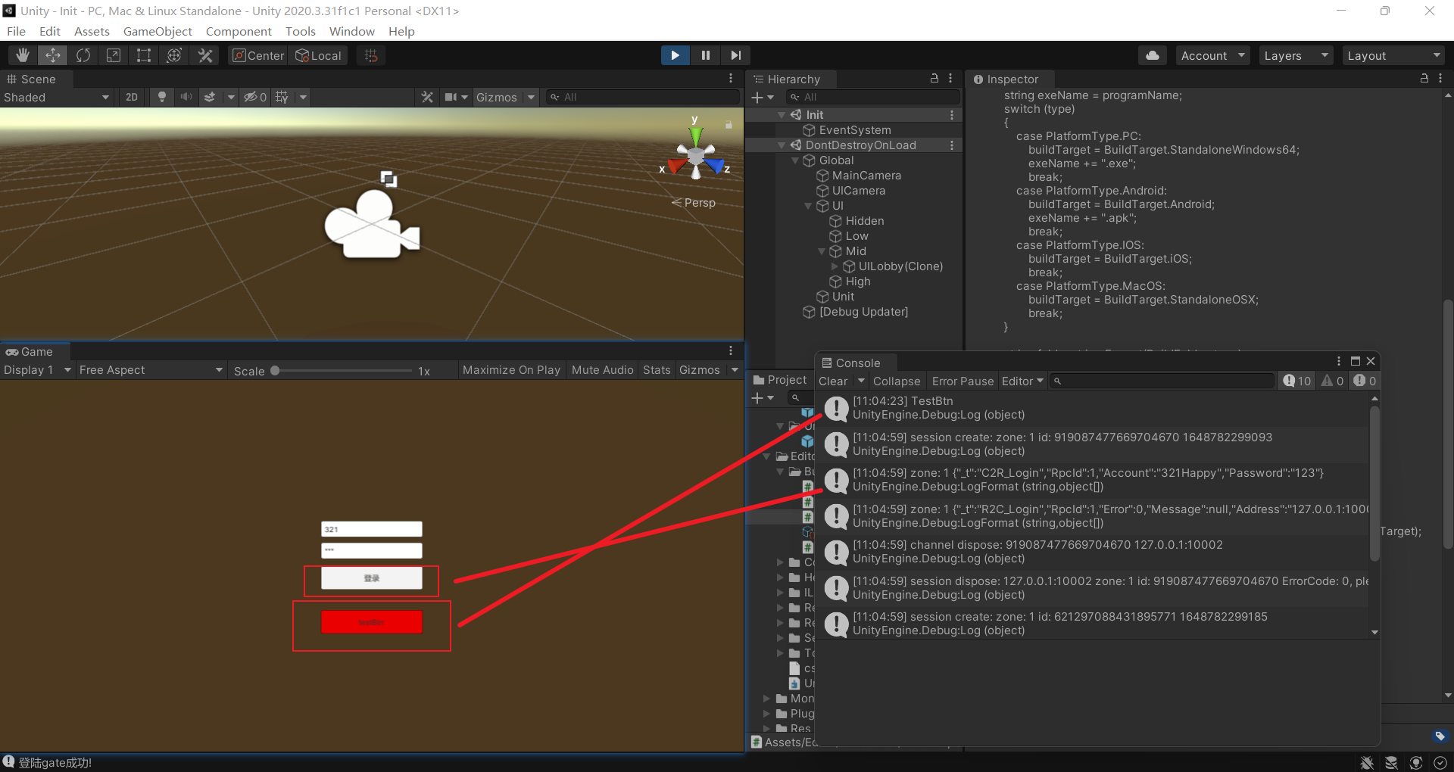Select the Rect Transform tool
The width and height of the screenshot is (1454, 772).
[x=144, y=54]
